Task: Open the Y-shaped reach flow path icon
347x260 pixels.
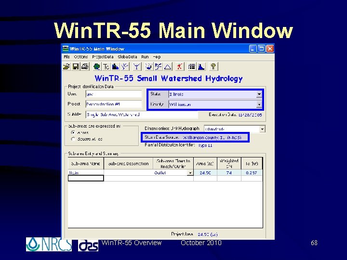Action: coord(136,66)
